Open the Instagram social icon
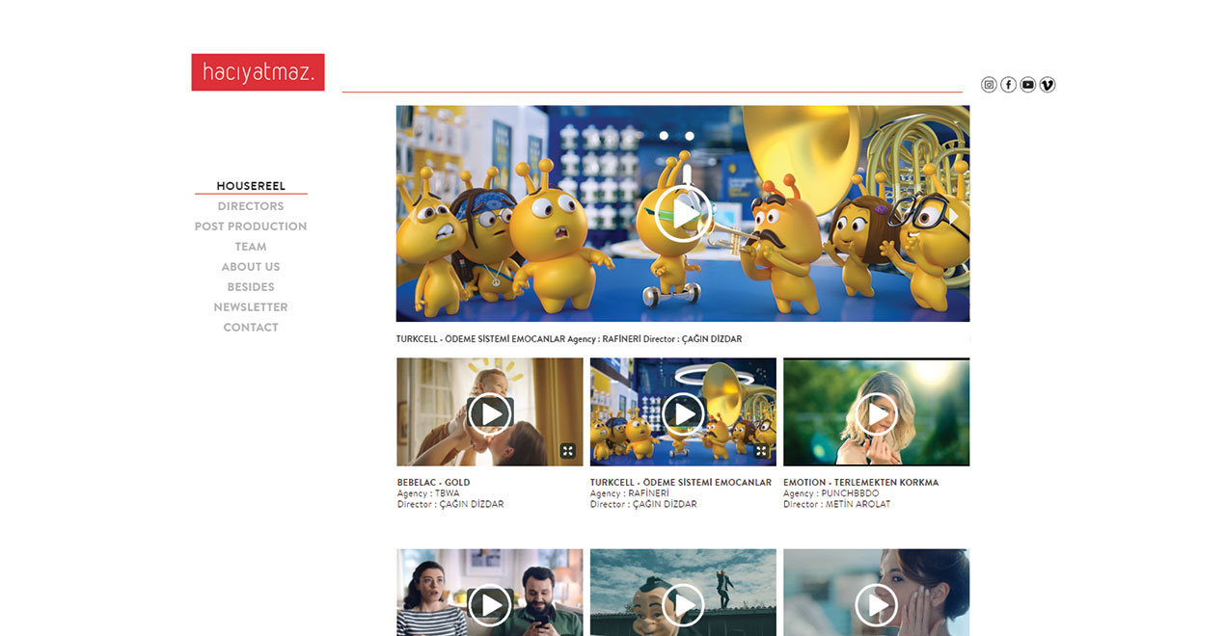The width and height of the screenshot is (1225, 636). click(989, 85)
